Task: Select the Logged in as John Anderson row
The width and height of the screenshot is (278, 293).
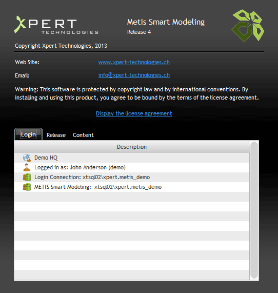Action: (x=132, y=167)
